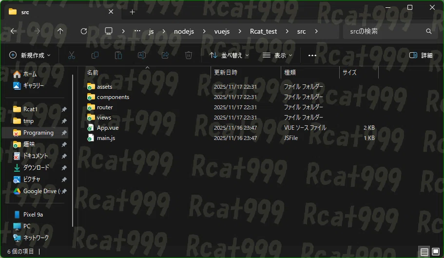Click the pin icon beside Programing
The height and width of the screenshot is (258, 444).
pos(64,133)
